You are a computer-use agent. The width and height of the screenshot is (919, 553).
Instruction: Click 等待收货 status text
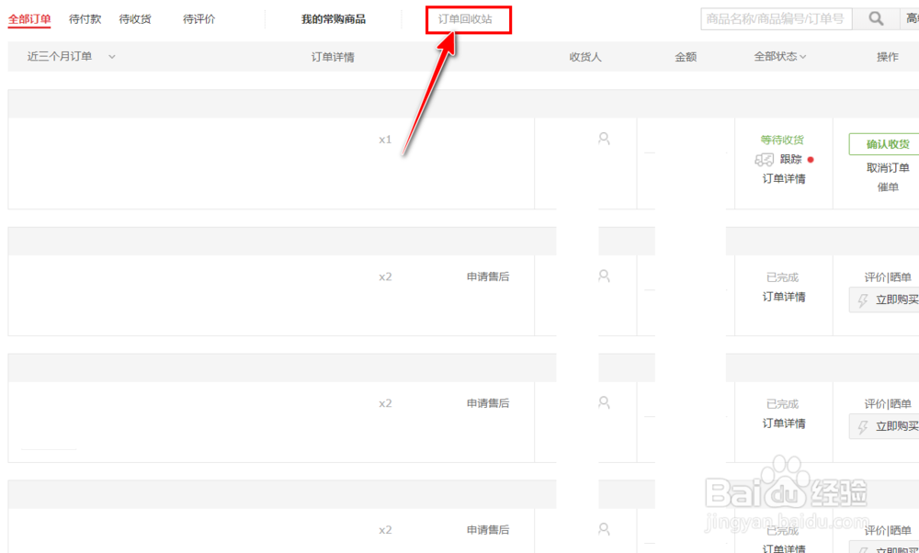782,140
